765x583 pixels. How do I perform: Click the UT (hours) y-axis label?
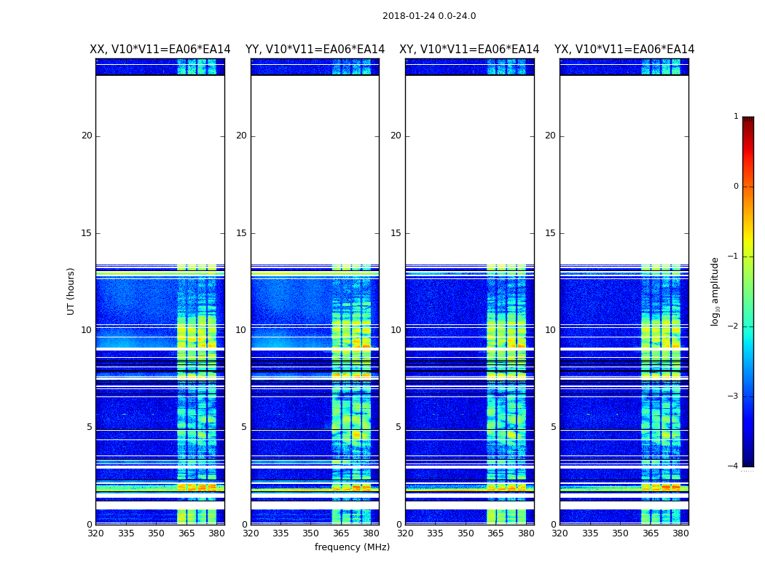tap(71, 291)
